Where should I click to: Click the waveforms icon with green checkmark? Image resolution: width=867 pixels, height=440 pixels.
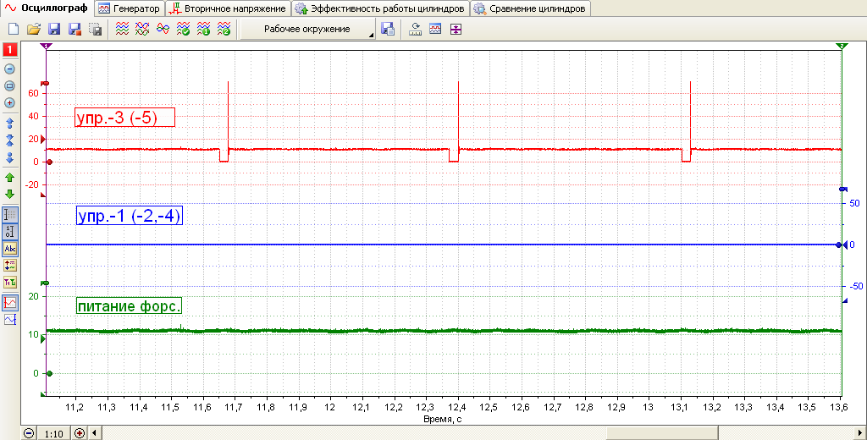pos(183,30)
